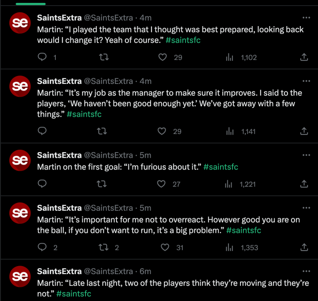Like the 'best prepared' team tweet
The image size is (318, 301).
click(162, 57)
